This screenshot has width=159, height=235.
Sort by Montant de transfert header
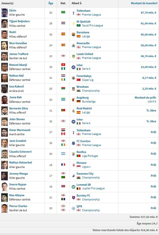144,3
